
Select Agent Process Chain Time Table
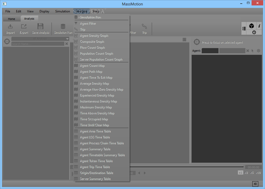coord(102,143)
